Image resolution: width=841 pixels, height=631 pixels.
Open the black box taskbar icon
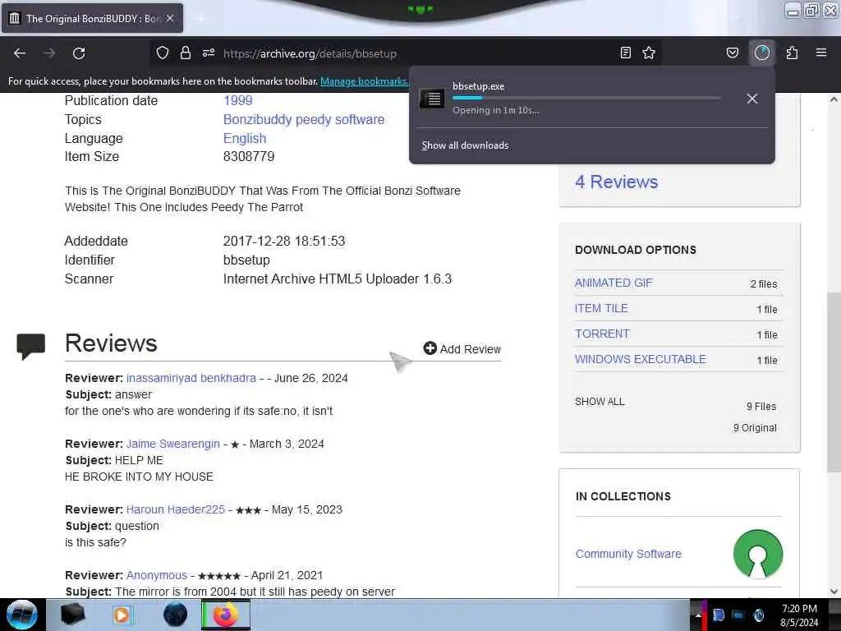click(x=72, y=615)
